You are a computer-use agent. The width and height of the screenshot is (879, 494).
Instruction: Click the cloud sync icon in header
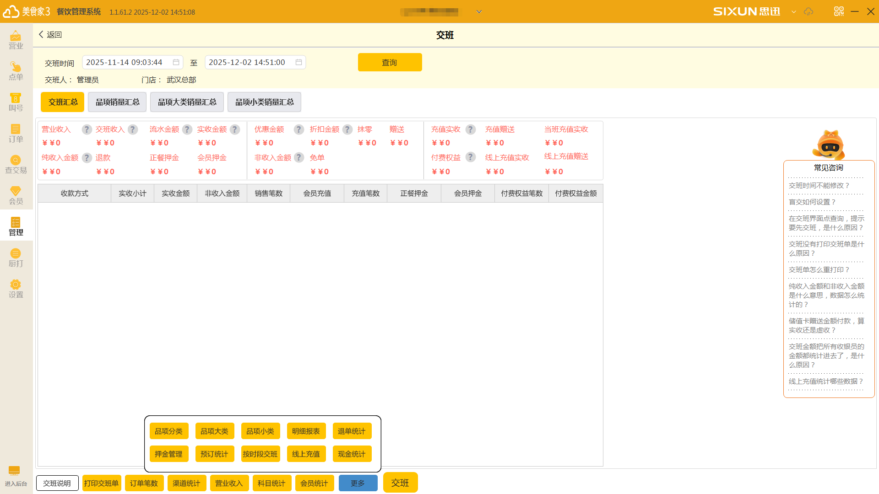click(808, 11)
